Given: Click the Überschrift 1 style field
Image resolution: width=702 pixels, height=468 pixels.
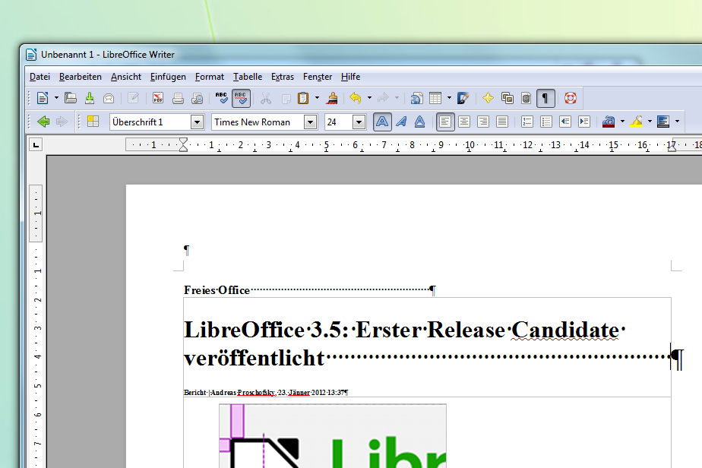Looking at the screenshot, I should pyautogui.click(x=150, y=122).
